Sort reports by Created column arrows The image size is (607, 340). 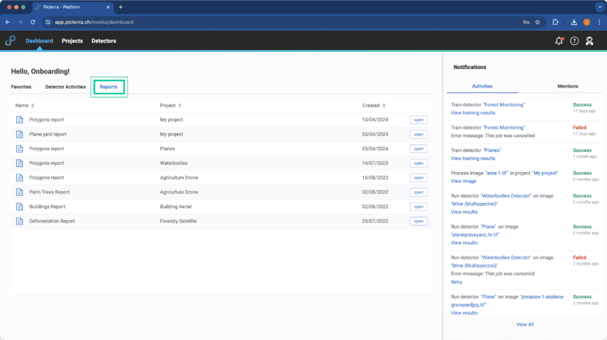click(384, 105)
